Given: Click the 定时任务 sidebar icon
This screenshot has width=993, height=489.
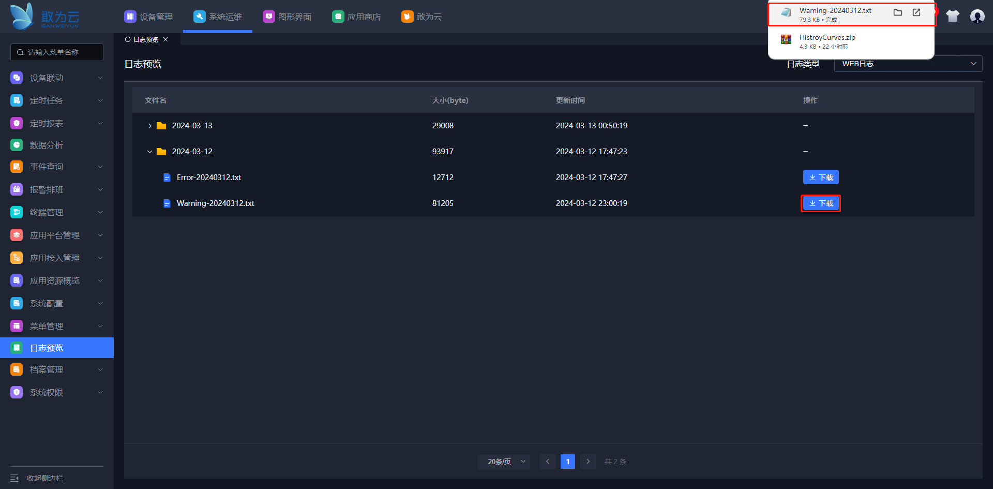Looking at the screenshot, I should point(17,100).
